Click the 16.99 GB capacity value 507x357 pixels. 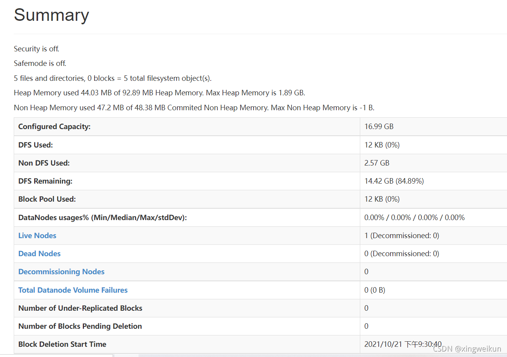(x=379, y=127)
